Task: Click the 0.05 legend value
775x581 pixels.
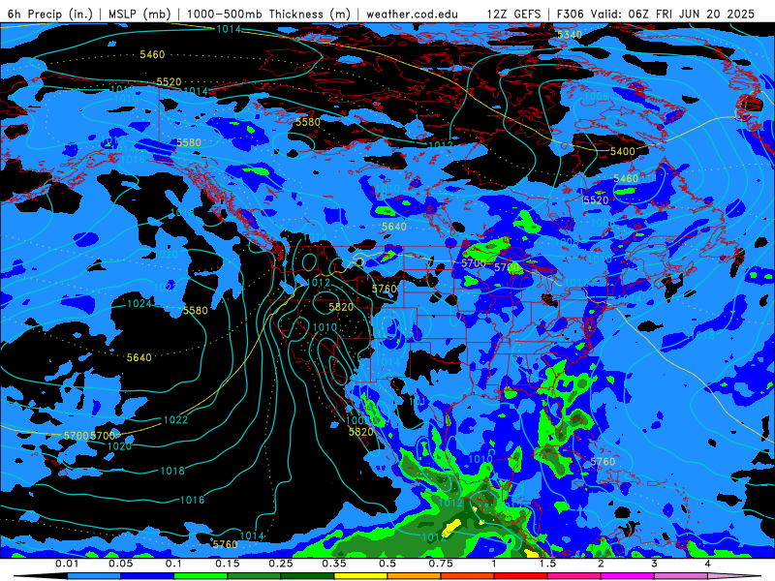Action: click(x=120, y=564)
